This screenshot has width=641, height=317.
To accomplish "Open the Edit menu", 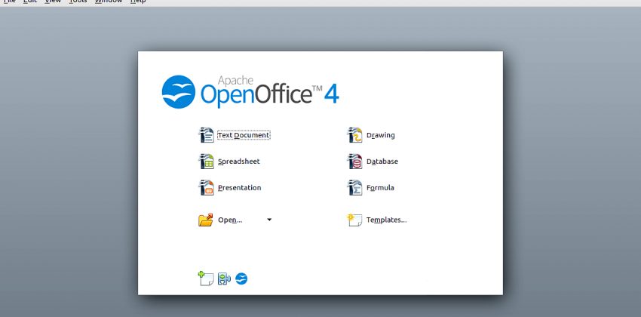I will pyautogui.click(x=30, y=2).
